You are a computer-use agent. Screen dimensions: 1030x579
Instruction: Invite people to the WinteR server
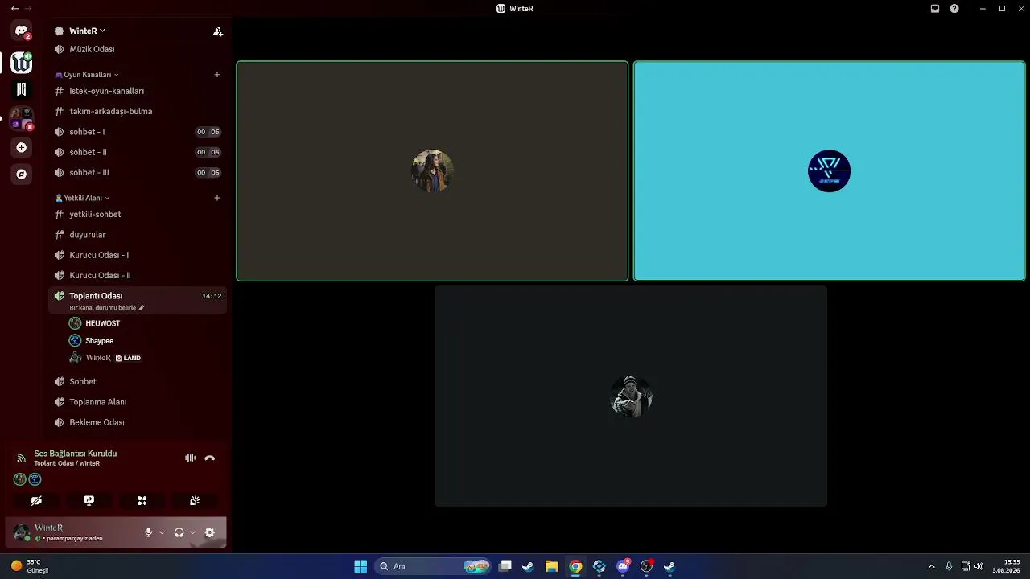pos(217,31)
